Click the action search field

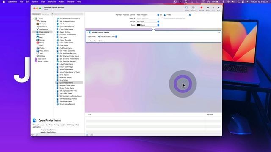tap(67, 14)
